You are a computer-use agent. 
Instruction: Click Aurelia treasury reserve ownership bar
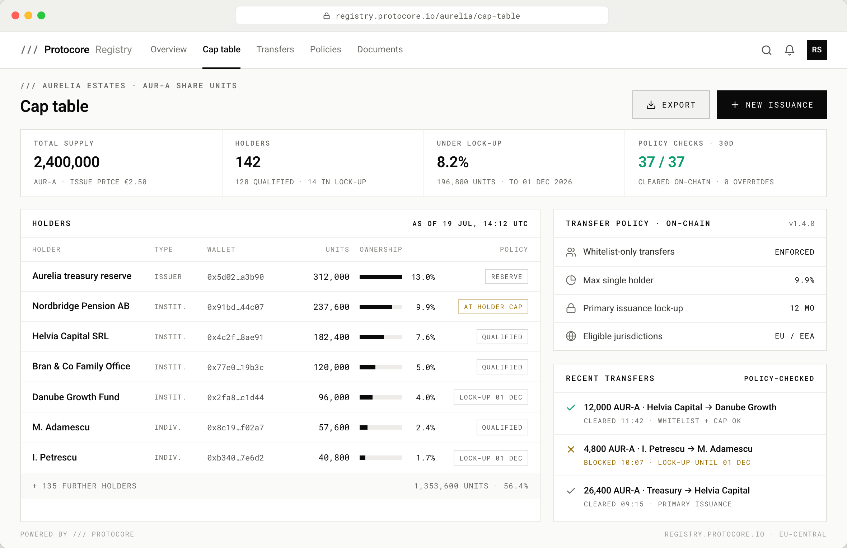(x=381, y=277)
